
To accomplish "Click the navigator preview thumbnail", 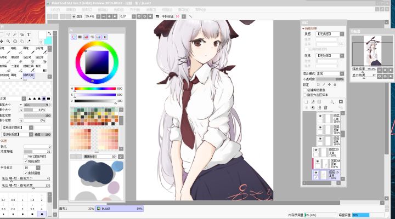I will [373, 51].
